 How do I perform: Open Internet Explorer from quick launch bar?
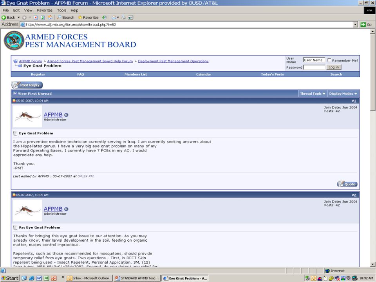coord(32,278)
